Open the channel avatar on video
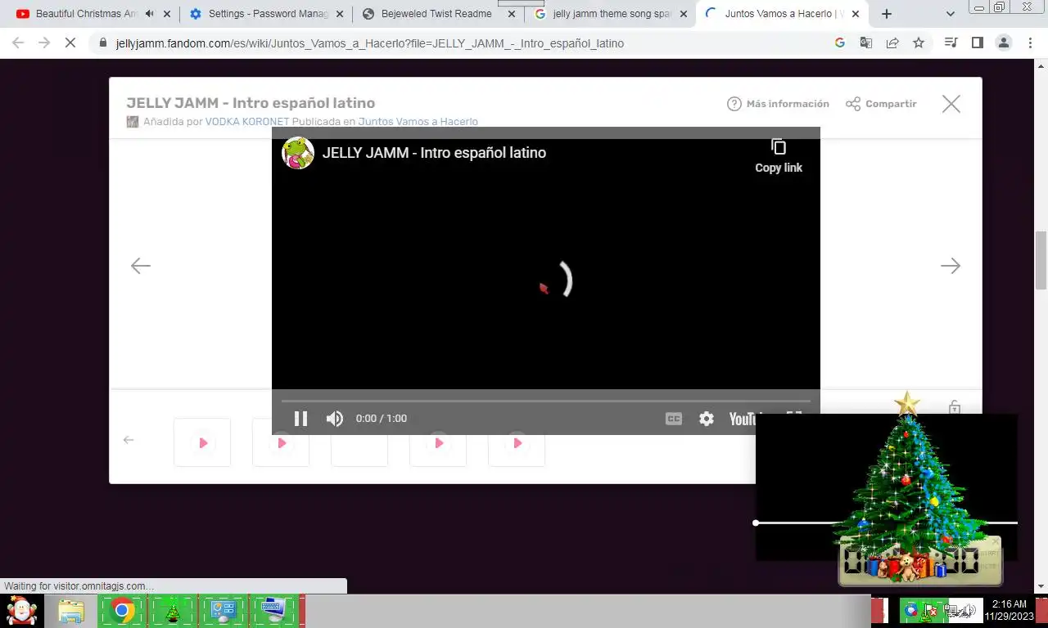This screenshot has width=1048, height=628. (298, 153)
